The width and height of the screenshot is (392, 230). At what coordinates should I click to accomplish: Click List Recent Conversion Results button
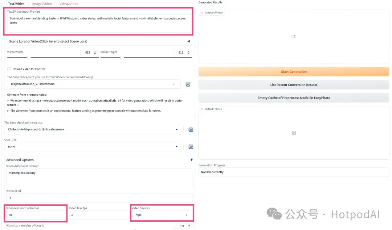pyautogui.click(x=294, y=85)
